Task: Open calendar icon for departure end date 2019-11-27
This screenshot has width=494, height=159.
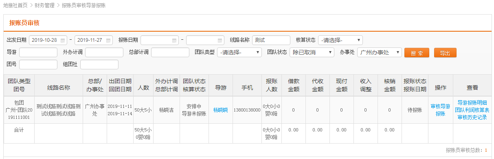Action: coord(108,41)
